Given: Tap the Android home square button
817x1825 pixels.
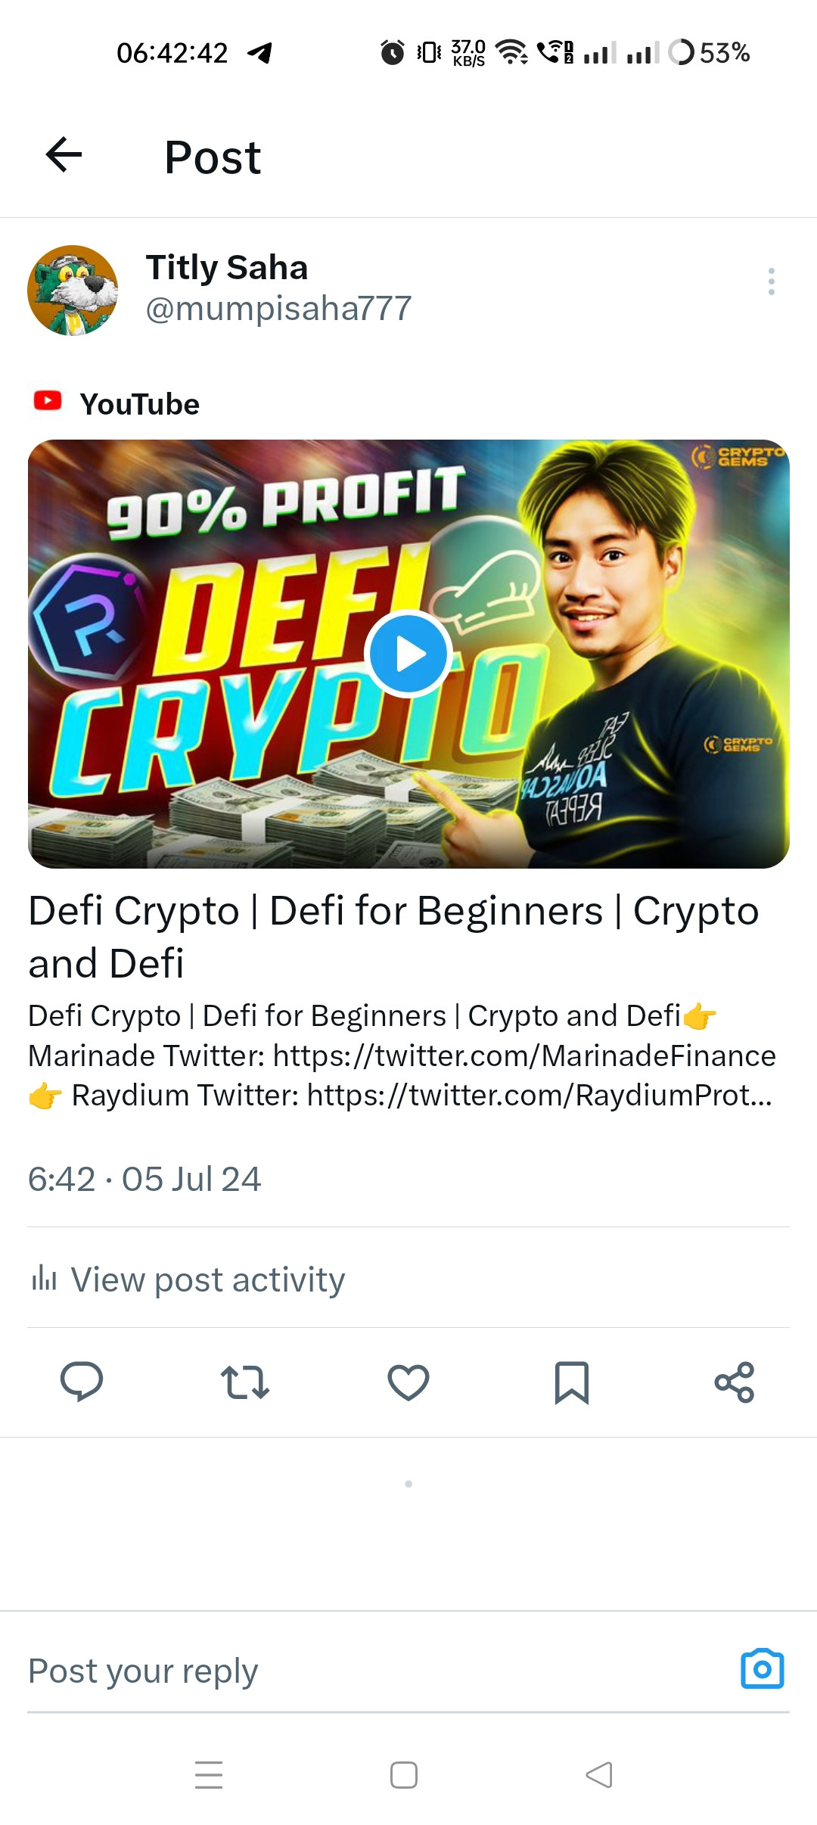Looking at the screenshot, I should 404,1774.
